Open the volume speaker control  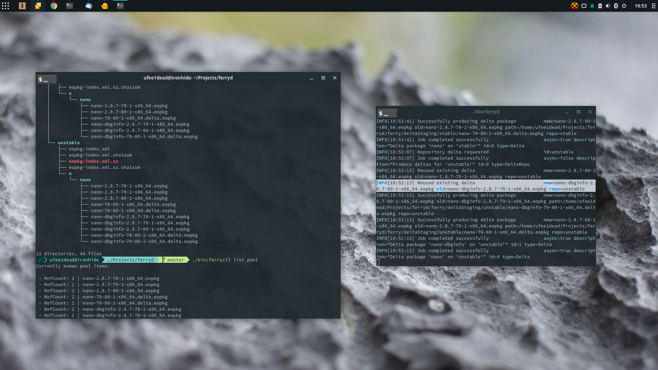pos(608,6)
